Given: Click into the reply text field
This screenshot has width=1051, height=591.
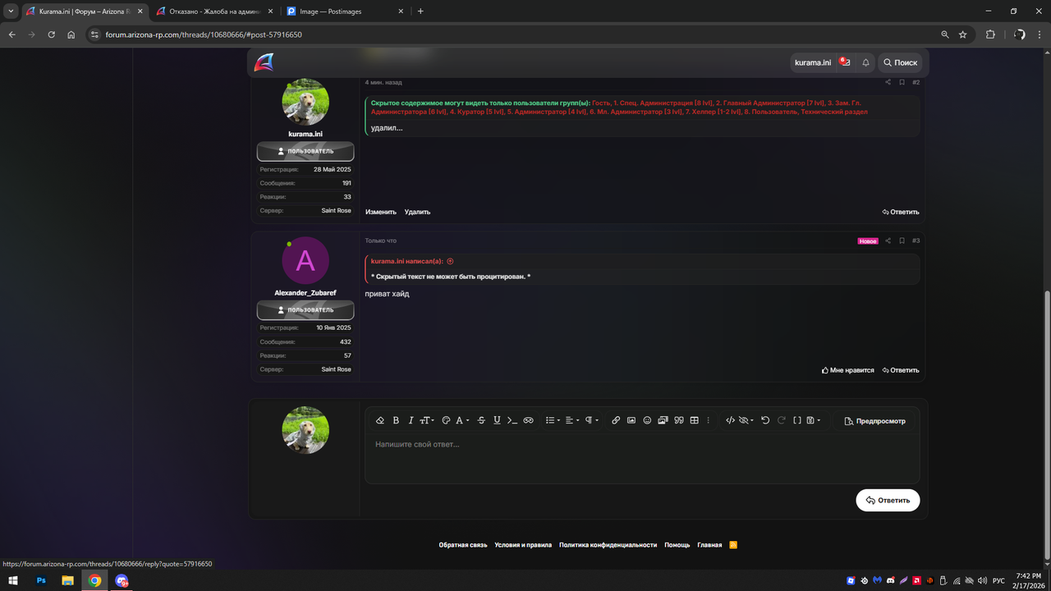Looking at the screenshot, I should click(642, 458).
